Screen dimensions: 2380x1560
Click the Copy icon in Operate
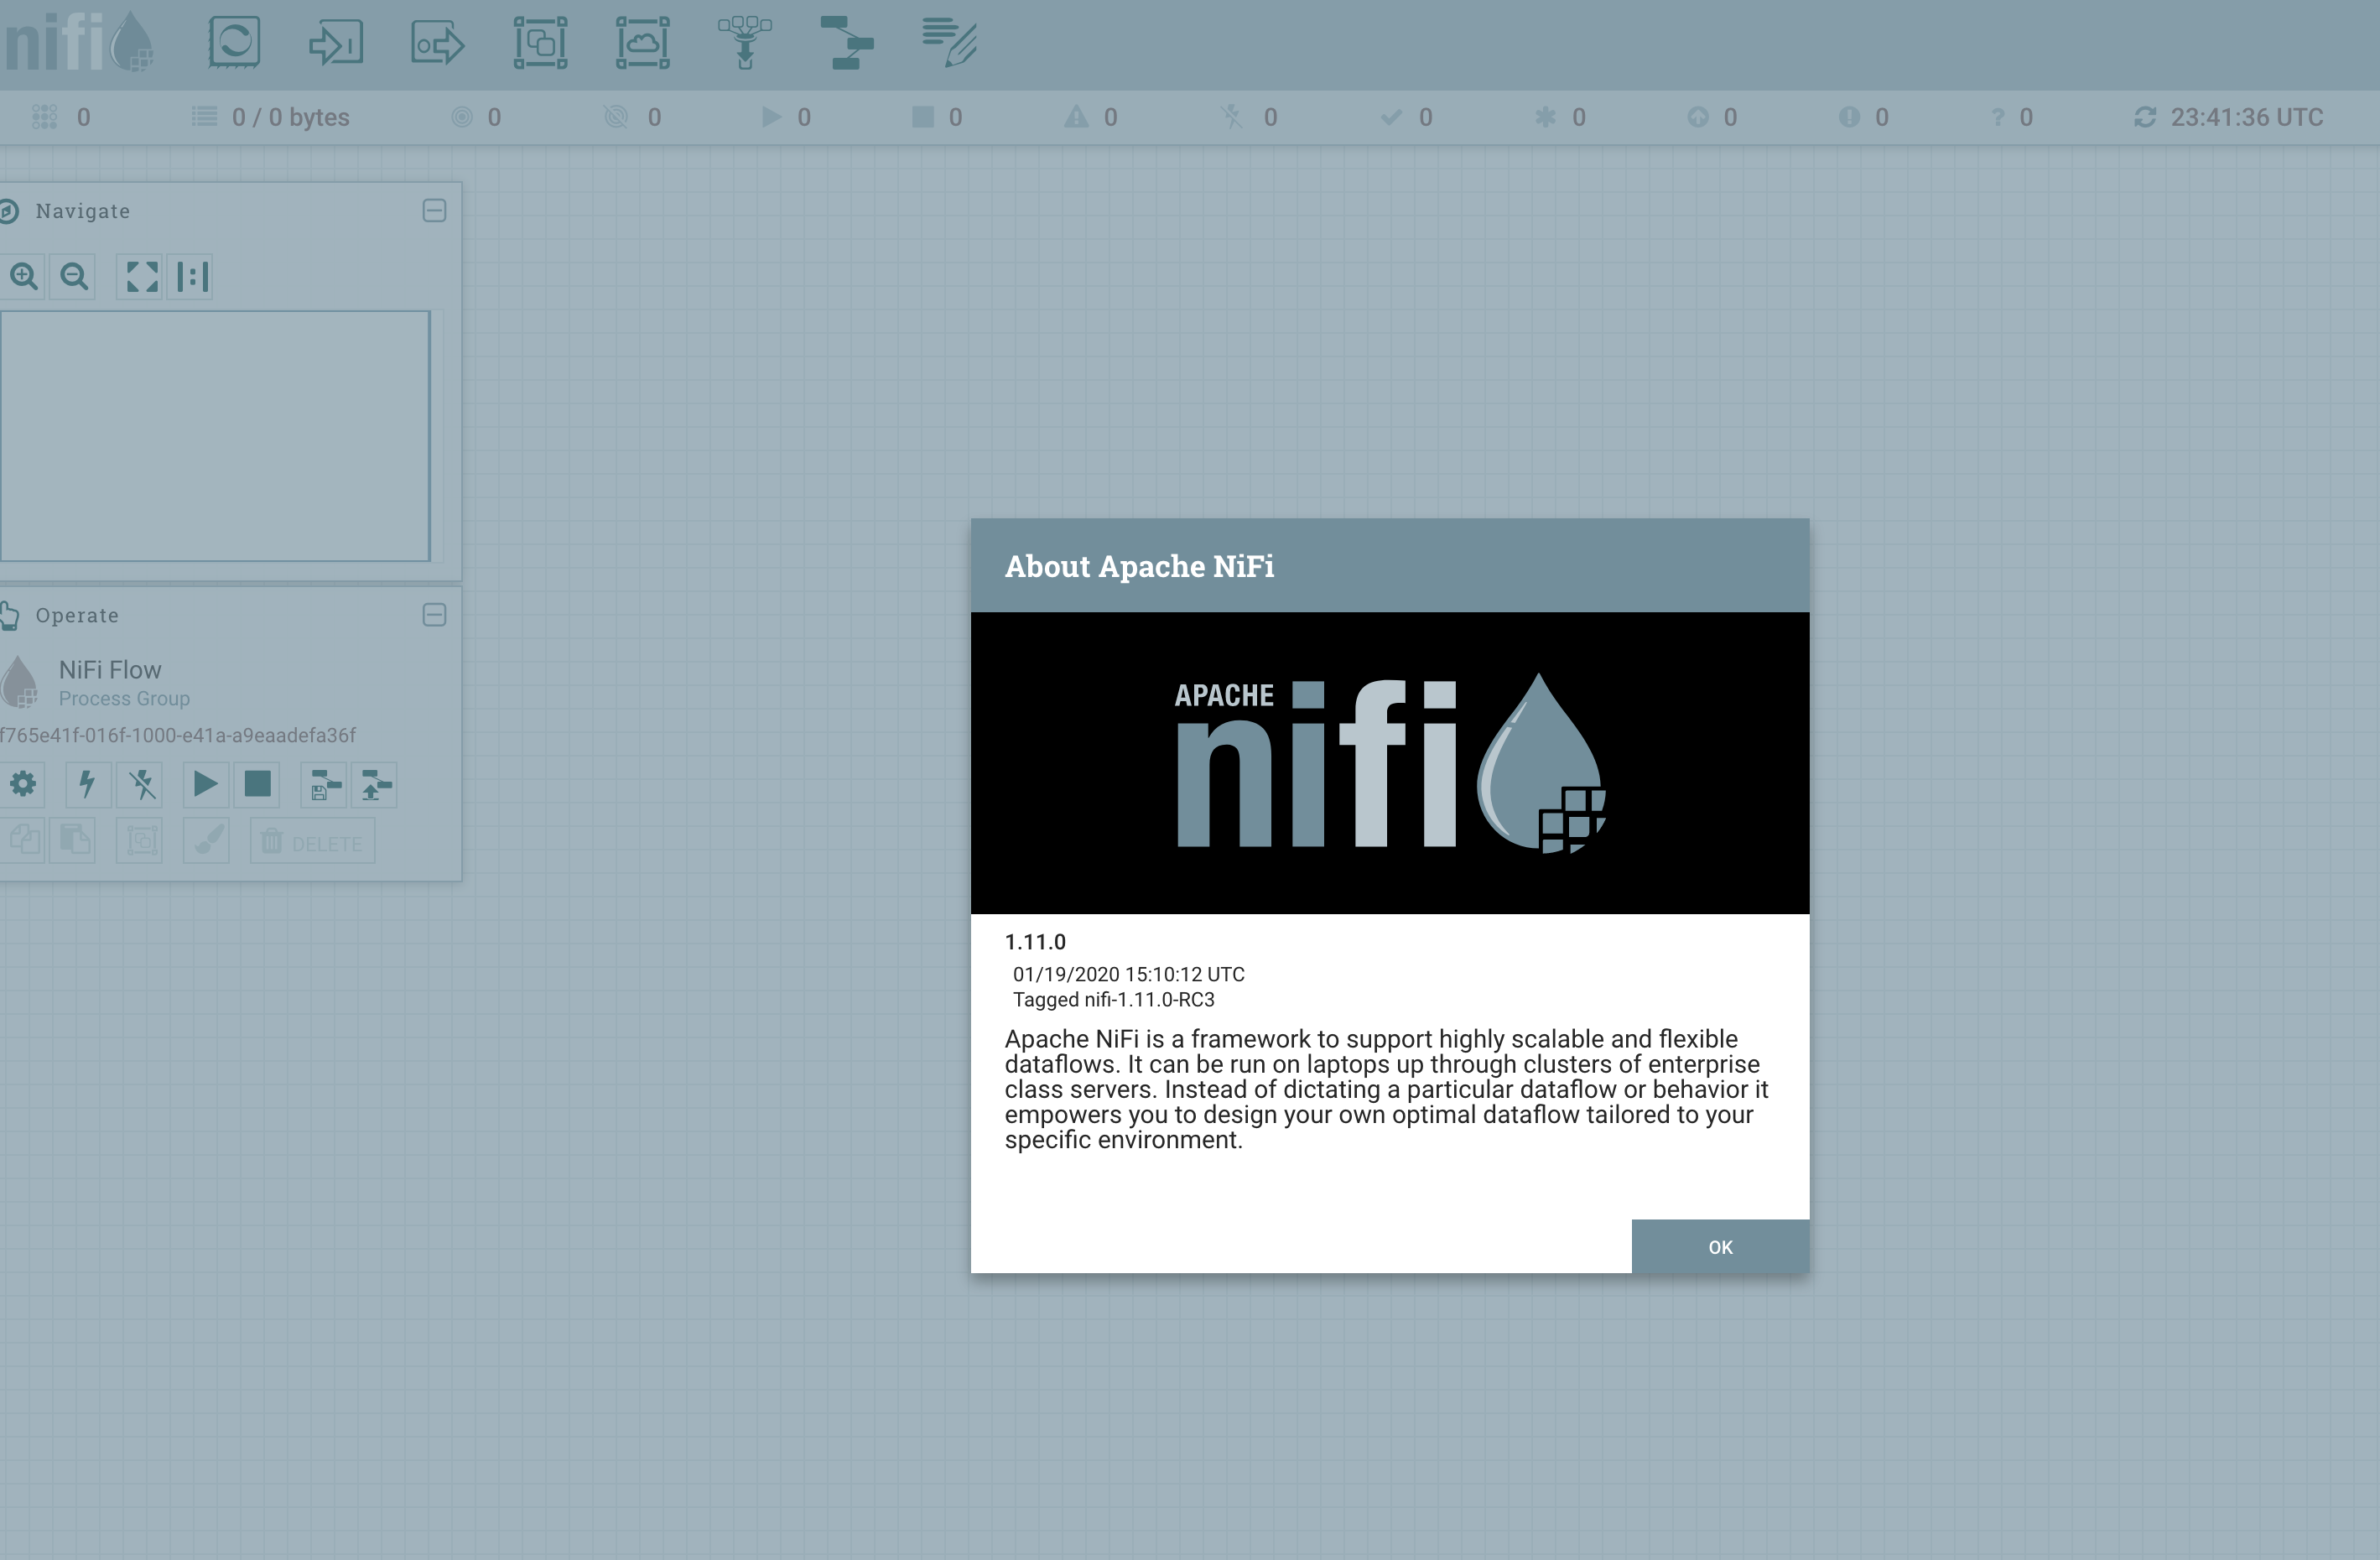click(23, 840)
